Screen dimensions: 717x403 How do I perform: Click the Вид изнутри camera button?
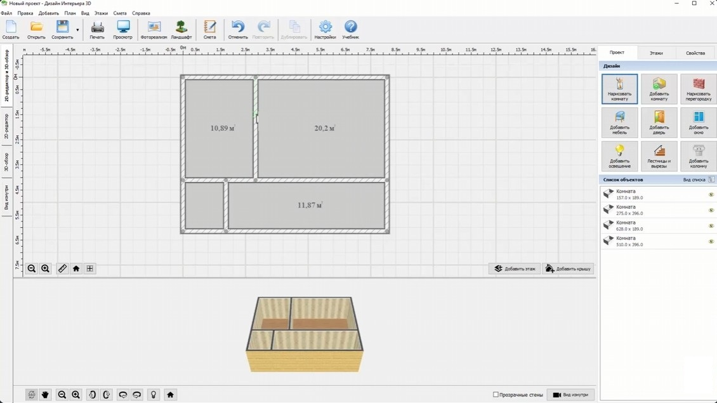pyautogui.click(x=570, y=394)
